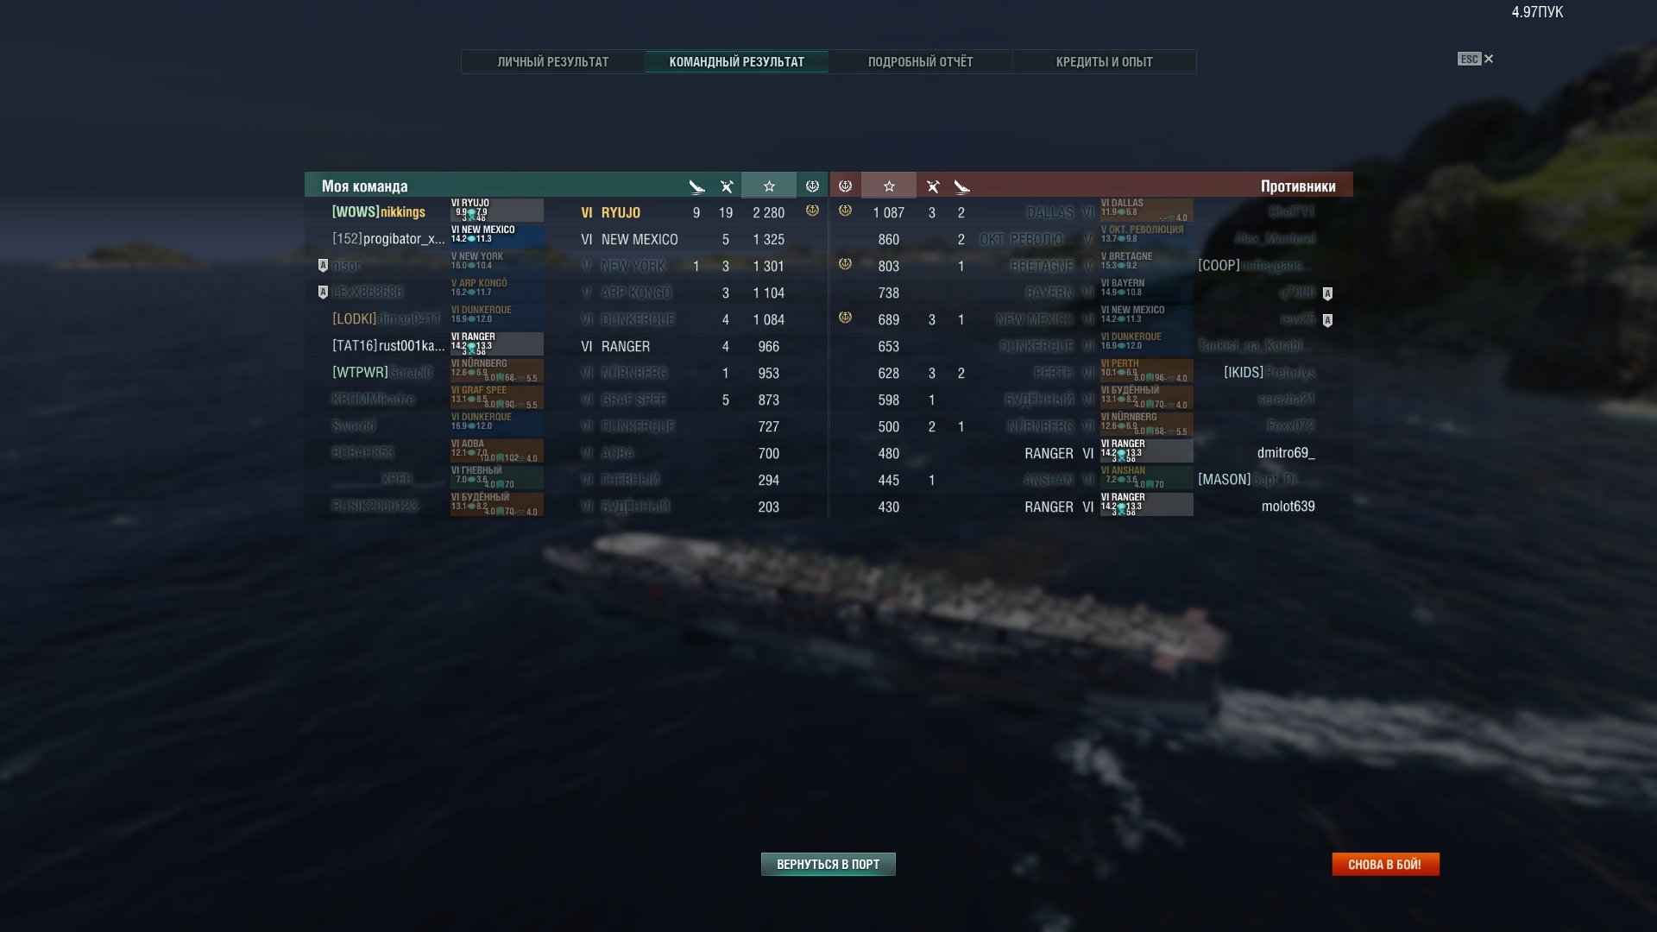Select enemy player dmitro69_ row
This screenshot has height=932, width=1657.
click(1091, 453)
